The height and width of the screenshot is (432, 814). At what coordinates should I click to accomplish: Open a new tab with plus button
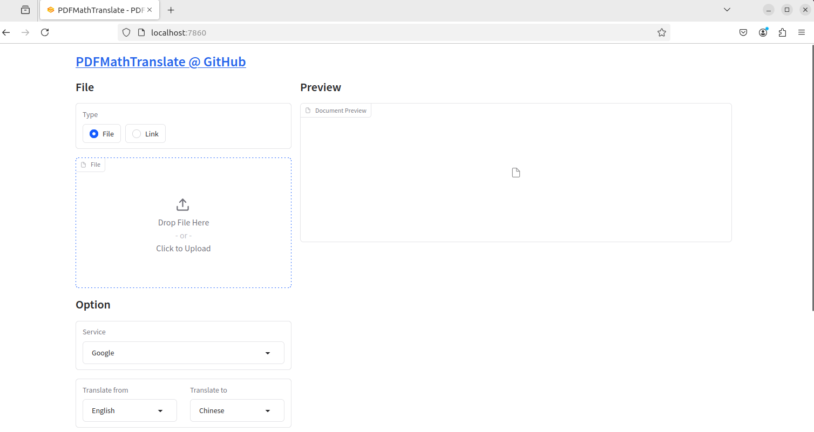pos(171,10)
